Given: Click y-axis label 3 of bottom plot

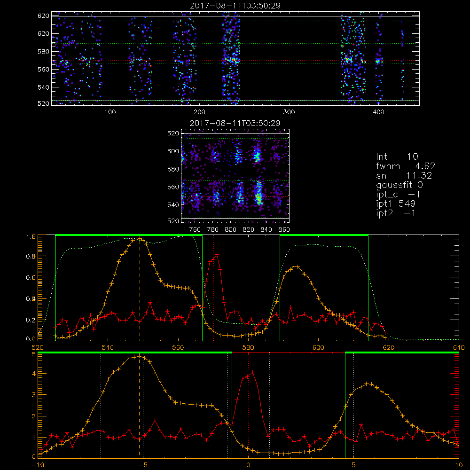Looking at the screenshot, I should pyautogui.click(x=33, y=395).
